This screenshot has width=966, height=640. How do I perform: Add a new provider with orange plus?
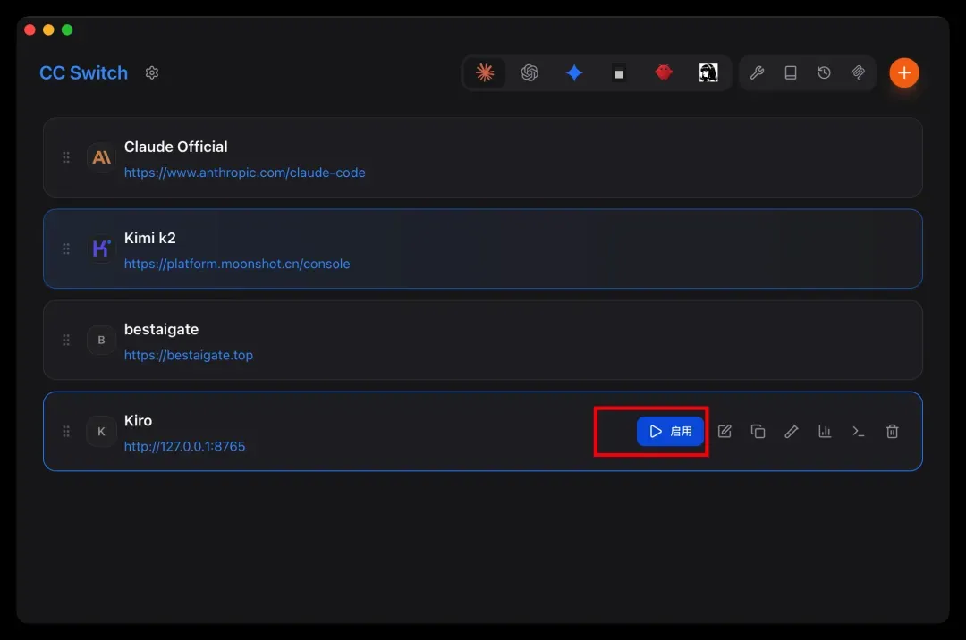[903, 72]
